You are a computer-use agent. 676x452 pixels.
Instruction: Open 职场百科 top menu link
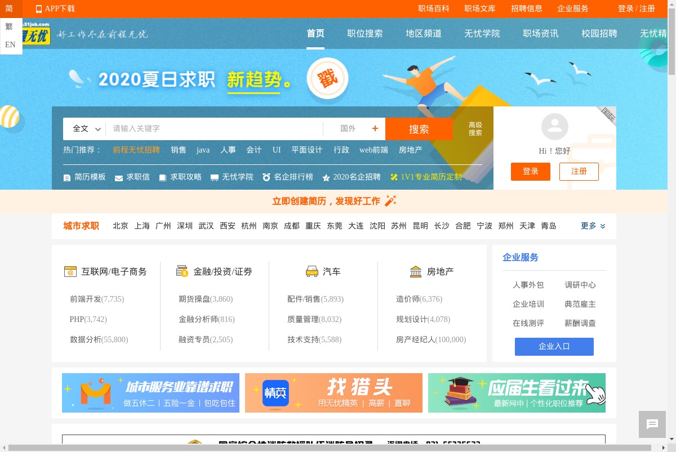click(x=434, y=8)
